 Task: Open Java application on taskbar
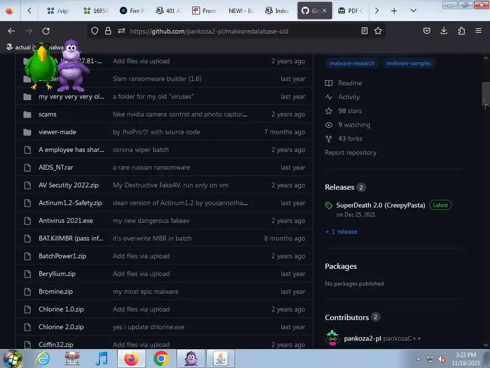click(x=221, y=358)
